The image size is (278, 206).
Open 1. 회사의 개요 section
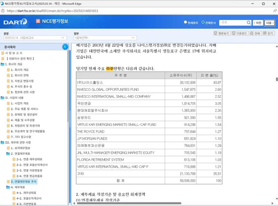(x=20, y=70)
